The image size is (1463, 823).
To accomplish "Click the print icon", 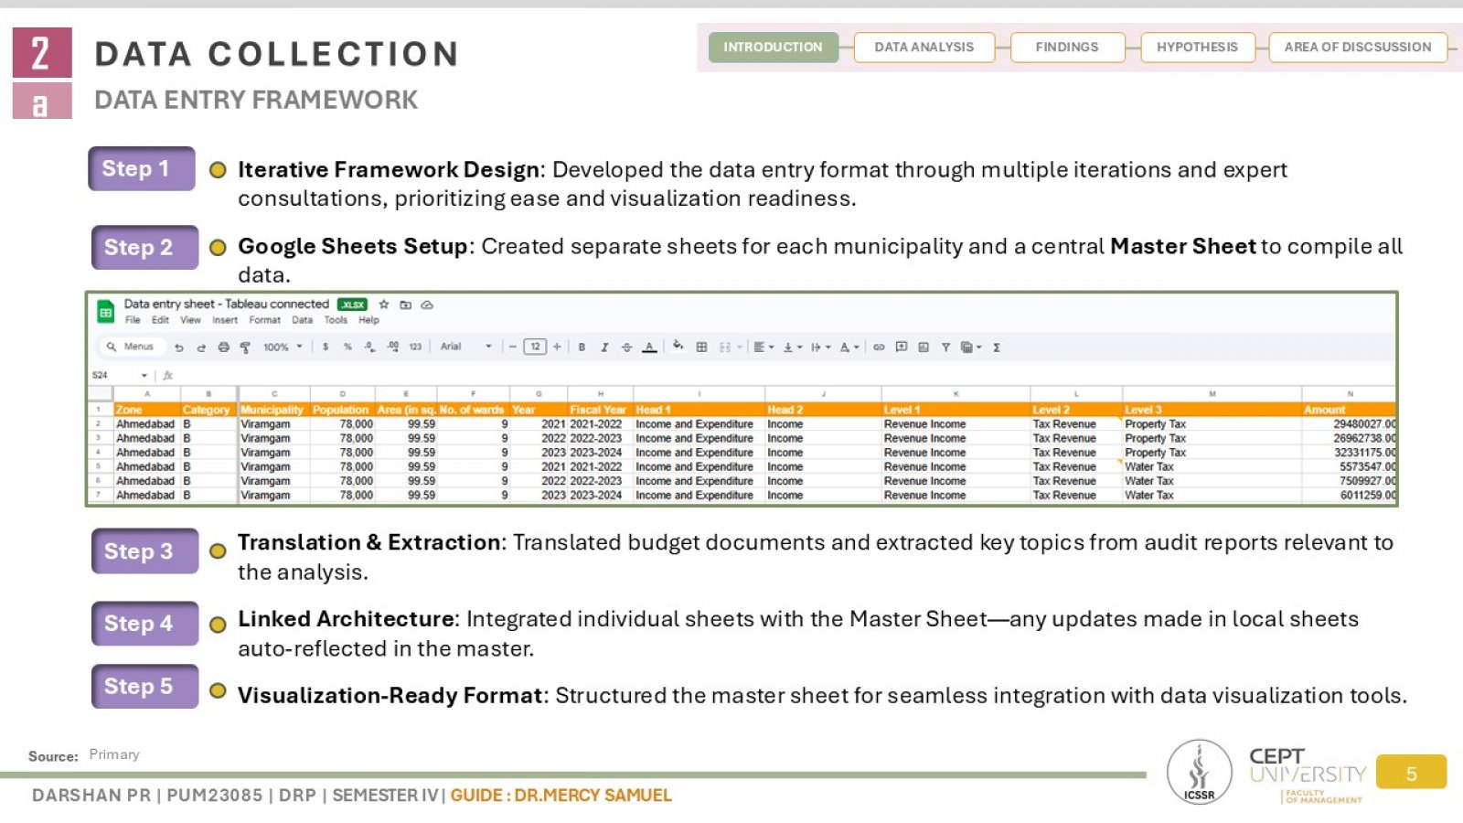I will [x=223, y=347].
